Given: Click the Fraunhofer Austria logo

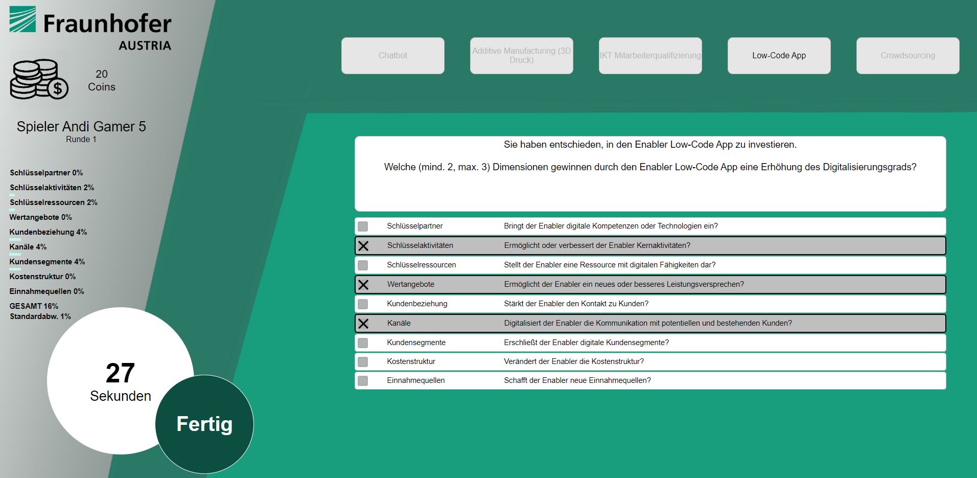Looking at the screenshot, I should click(90, 28).
